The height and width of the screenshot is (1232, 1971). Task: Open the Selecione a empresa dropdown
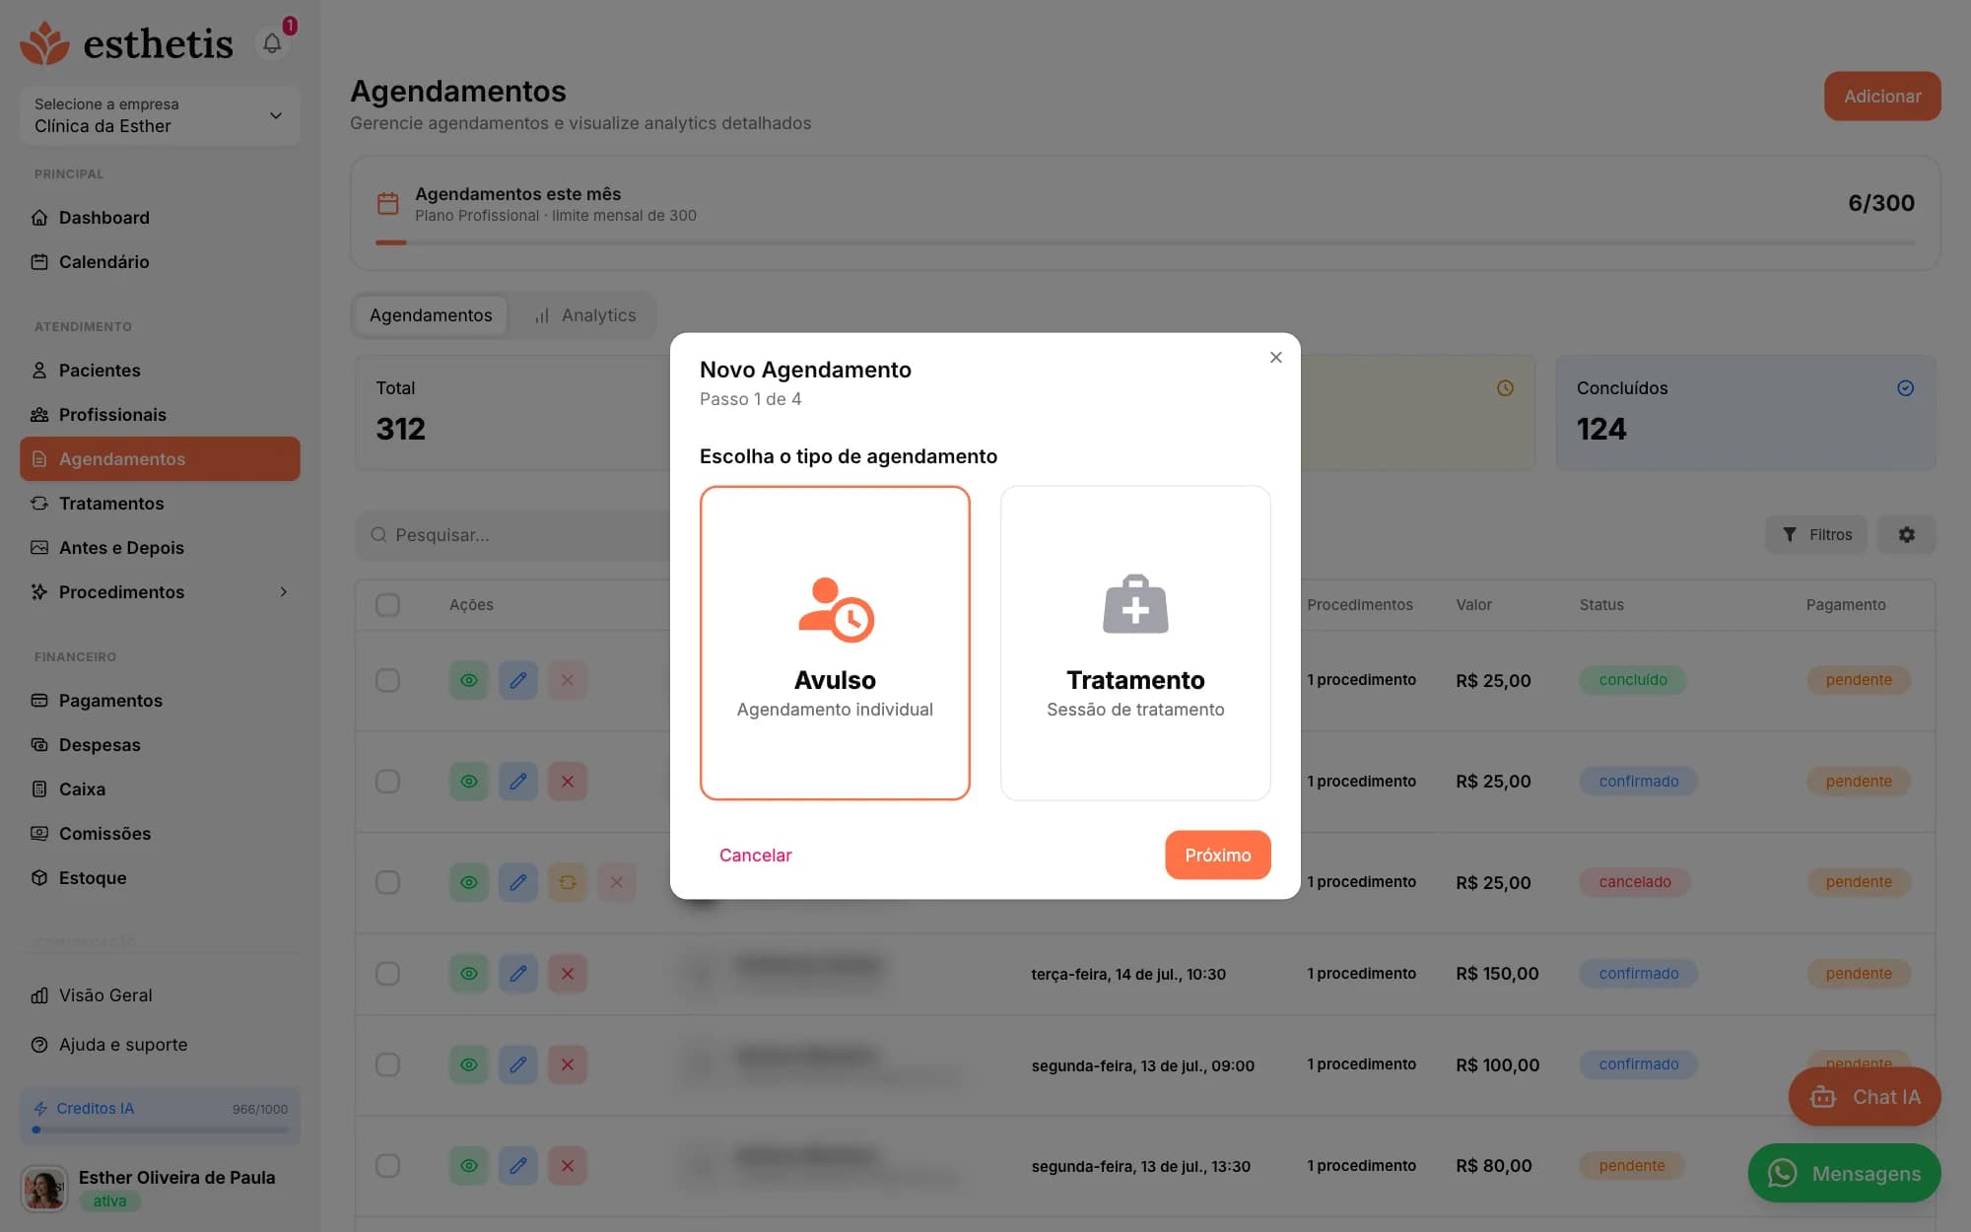click(x=160, y=115)
